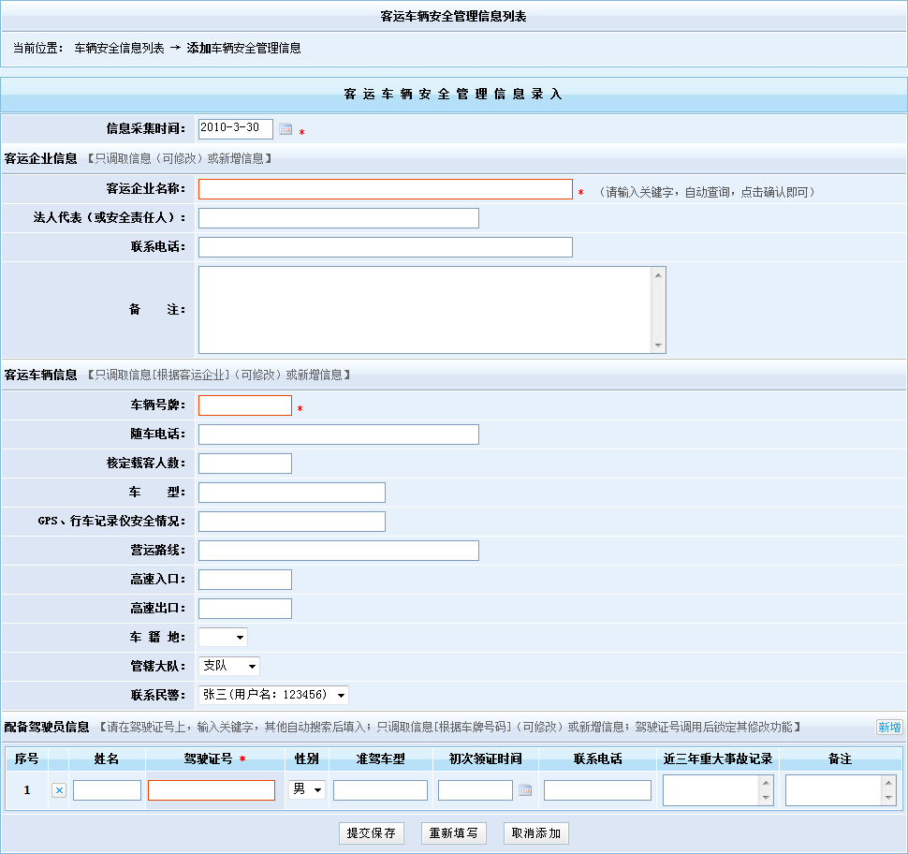Open the 联系民警 dropdown showing 张三

point(273,695)
